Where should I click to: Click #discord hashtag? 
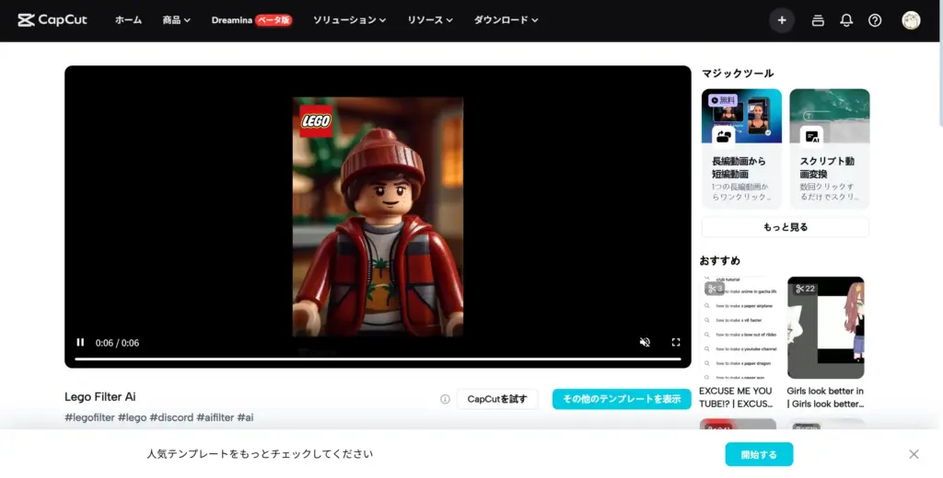coord(171,417)
